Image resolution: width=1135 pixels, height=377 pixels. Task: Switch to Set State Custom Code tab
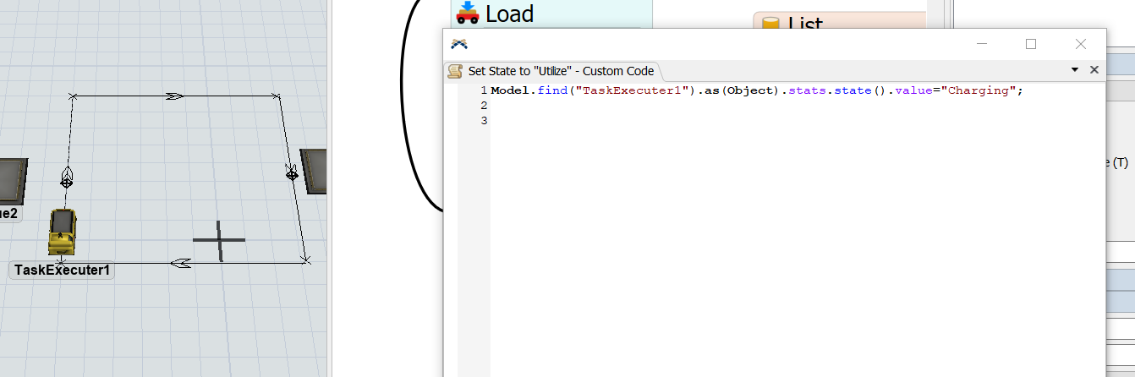[x=560, y=71]
